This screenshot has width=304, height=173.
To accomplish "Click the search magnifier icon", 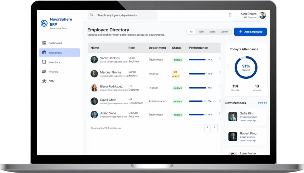I will [x=92, y=15].
